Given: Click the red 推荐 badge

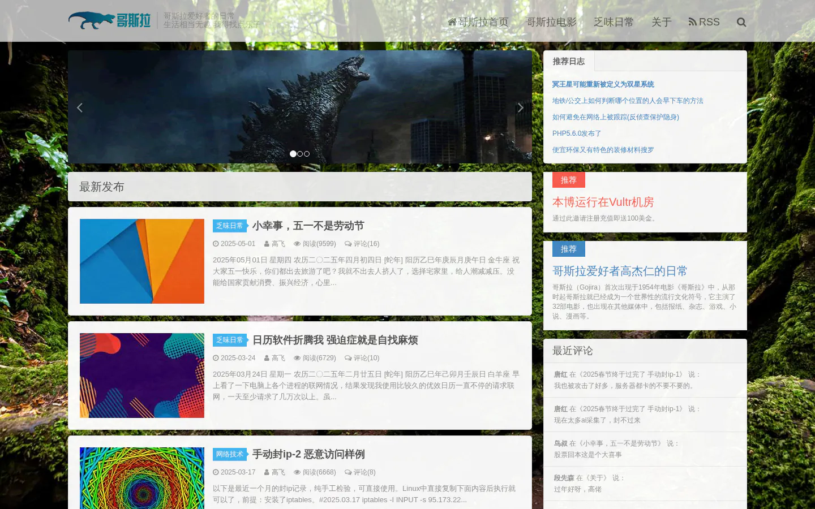Looking at the screenshot, I should 569,180.
